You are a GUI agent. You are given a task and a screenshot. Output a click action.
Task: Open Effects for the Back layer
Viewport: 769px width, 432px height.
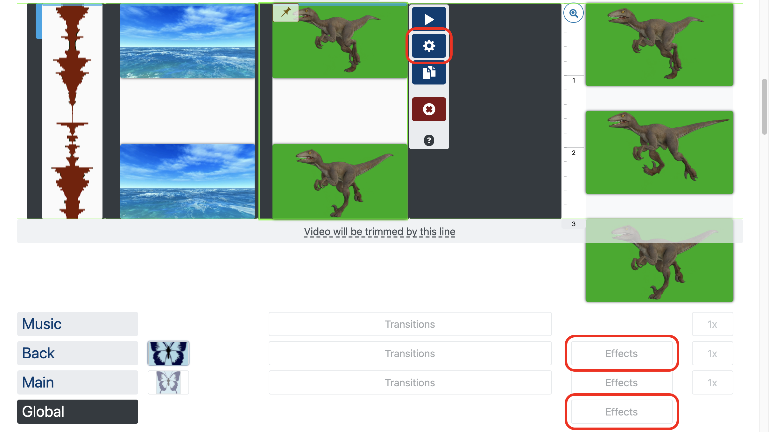click(x=622, y=353)
